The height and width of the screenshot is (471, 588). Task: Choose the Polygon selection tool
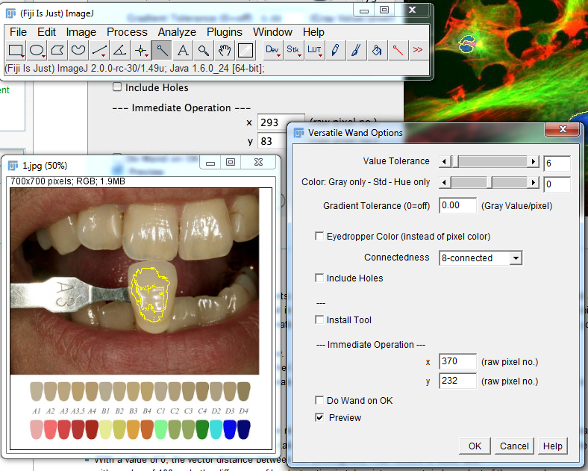pos(57,50)
